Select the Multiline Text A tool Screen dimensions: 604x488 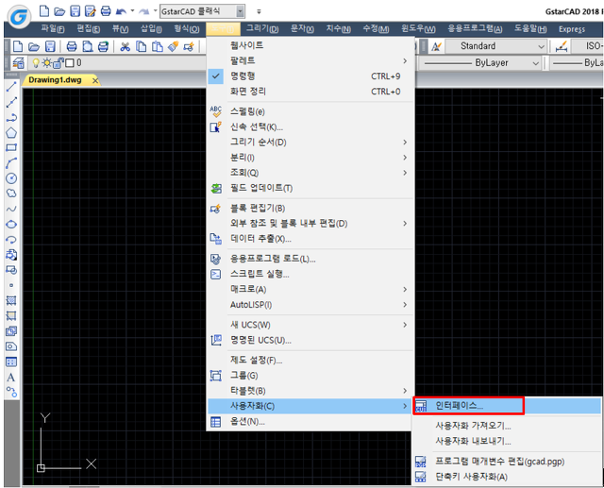coord(11,377)
